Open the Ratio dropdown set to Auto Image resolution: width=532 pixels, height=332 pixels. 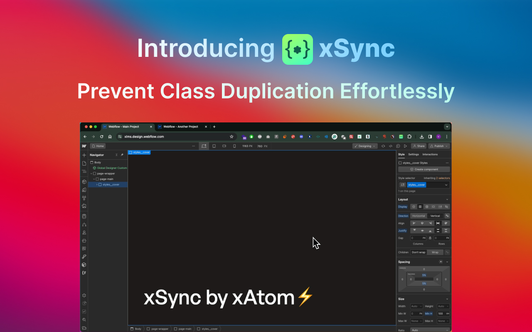click(x=430, y=330)
